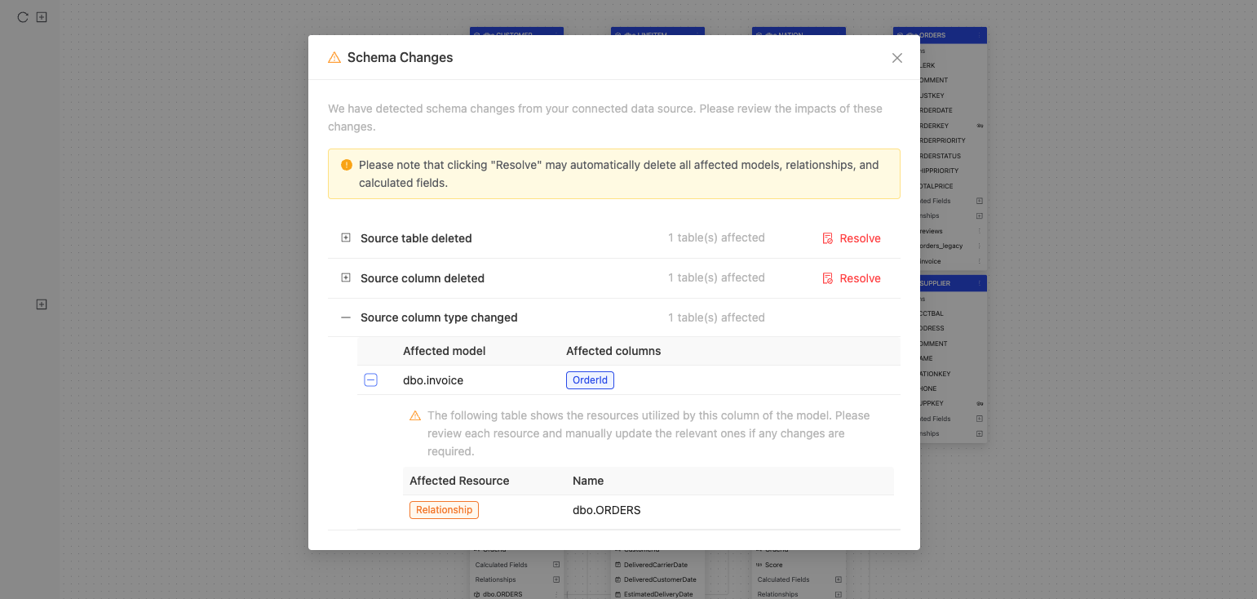Click the Affected model column header
Image resolution: width=1257 pixels, height=599 pixels.
tap(445, 351)
